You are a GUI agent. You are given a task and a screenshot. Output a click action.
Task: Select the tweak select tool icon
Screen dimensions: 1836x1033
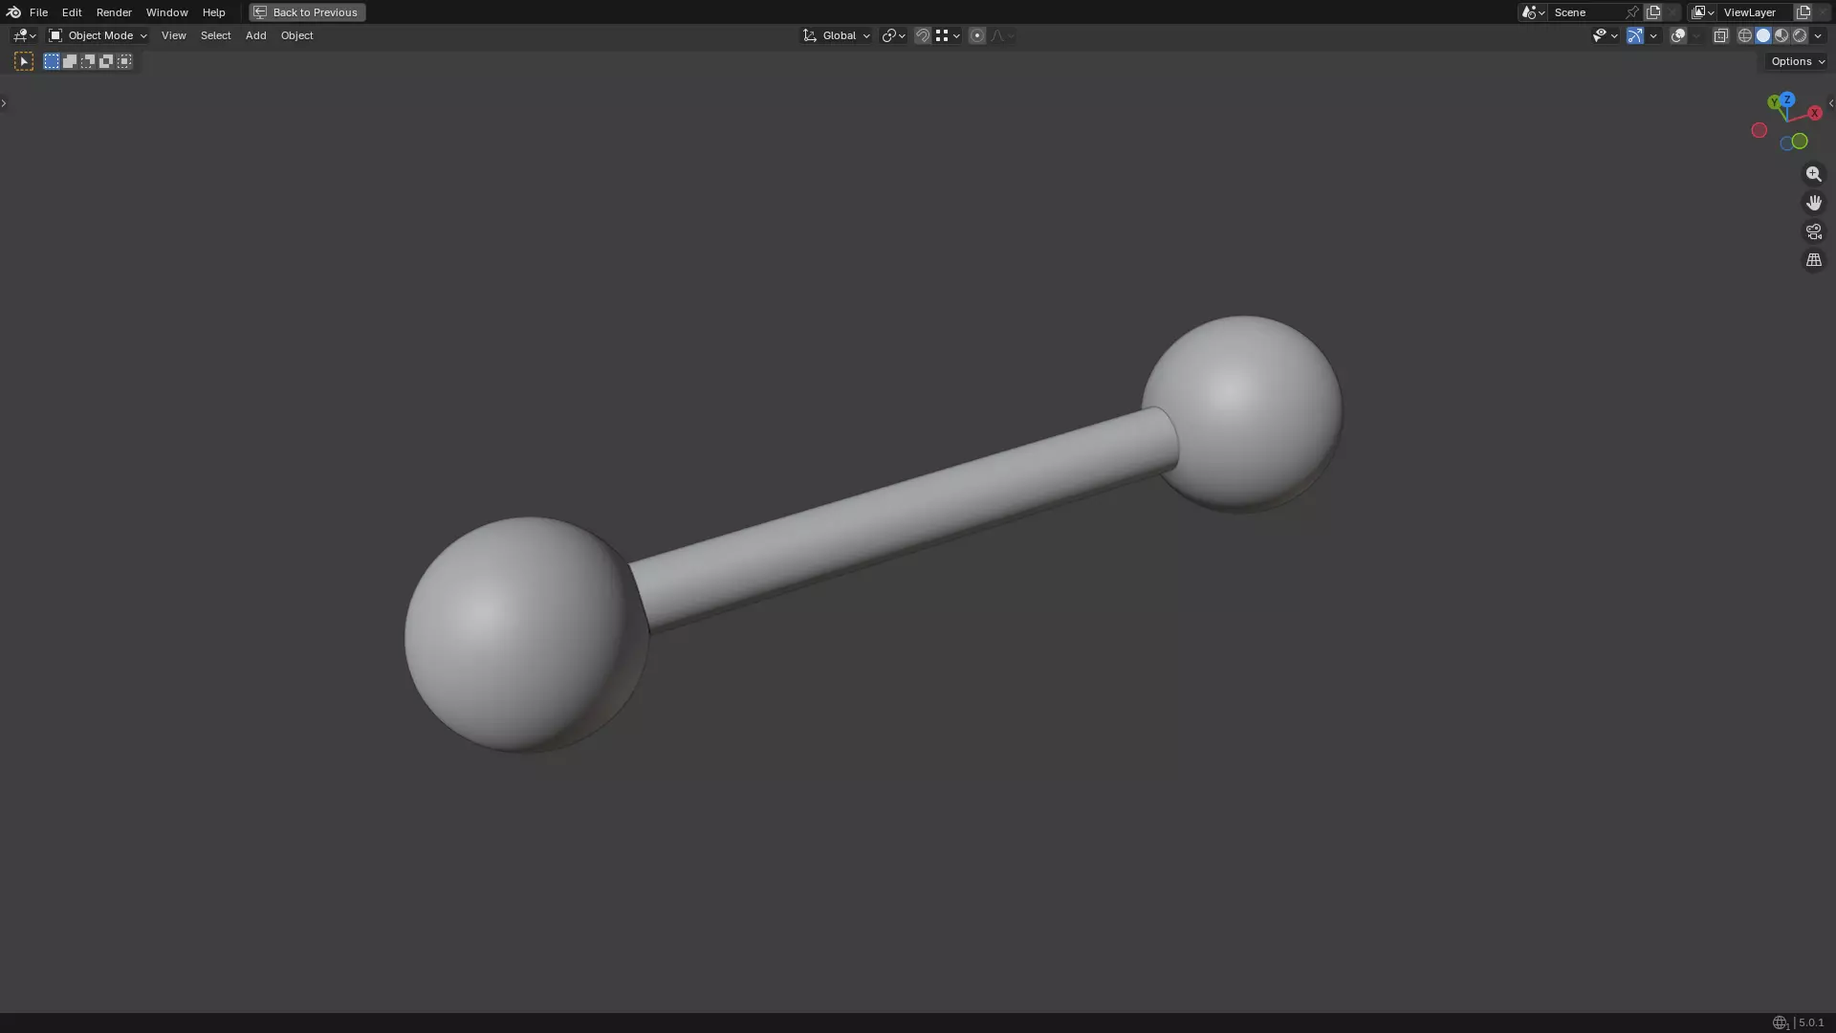point(24,61)
